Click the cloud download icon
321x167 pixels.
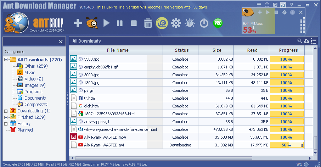306,41
